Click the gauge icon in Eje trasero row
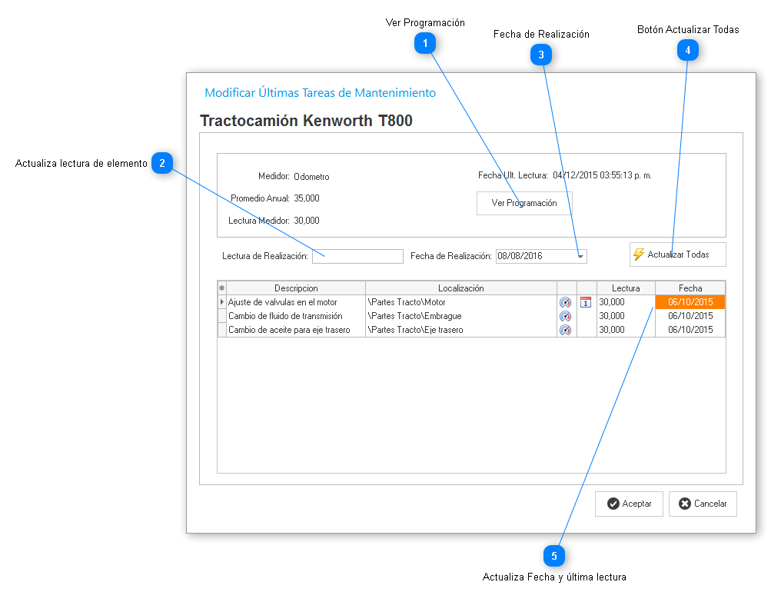Screen dimensions: 771x602 tap(566, 330)
